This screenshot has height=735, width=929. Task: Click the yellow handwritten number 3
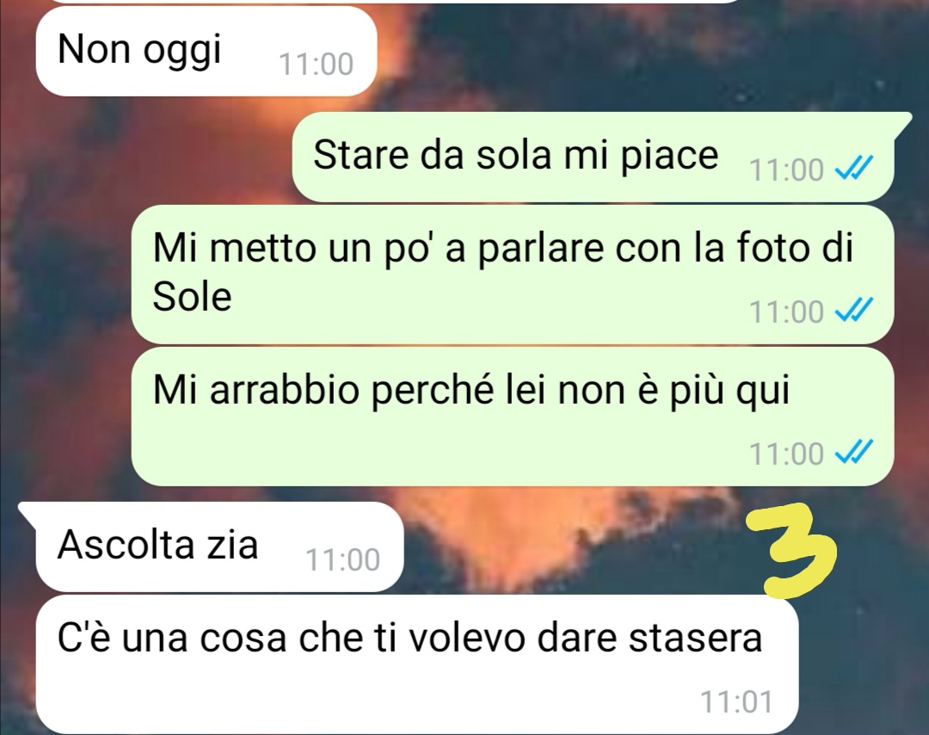click(x=798, y=550)
